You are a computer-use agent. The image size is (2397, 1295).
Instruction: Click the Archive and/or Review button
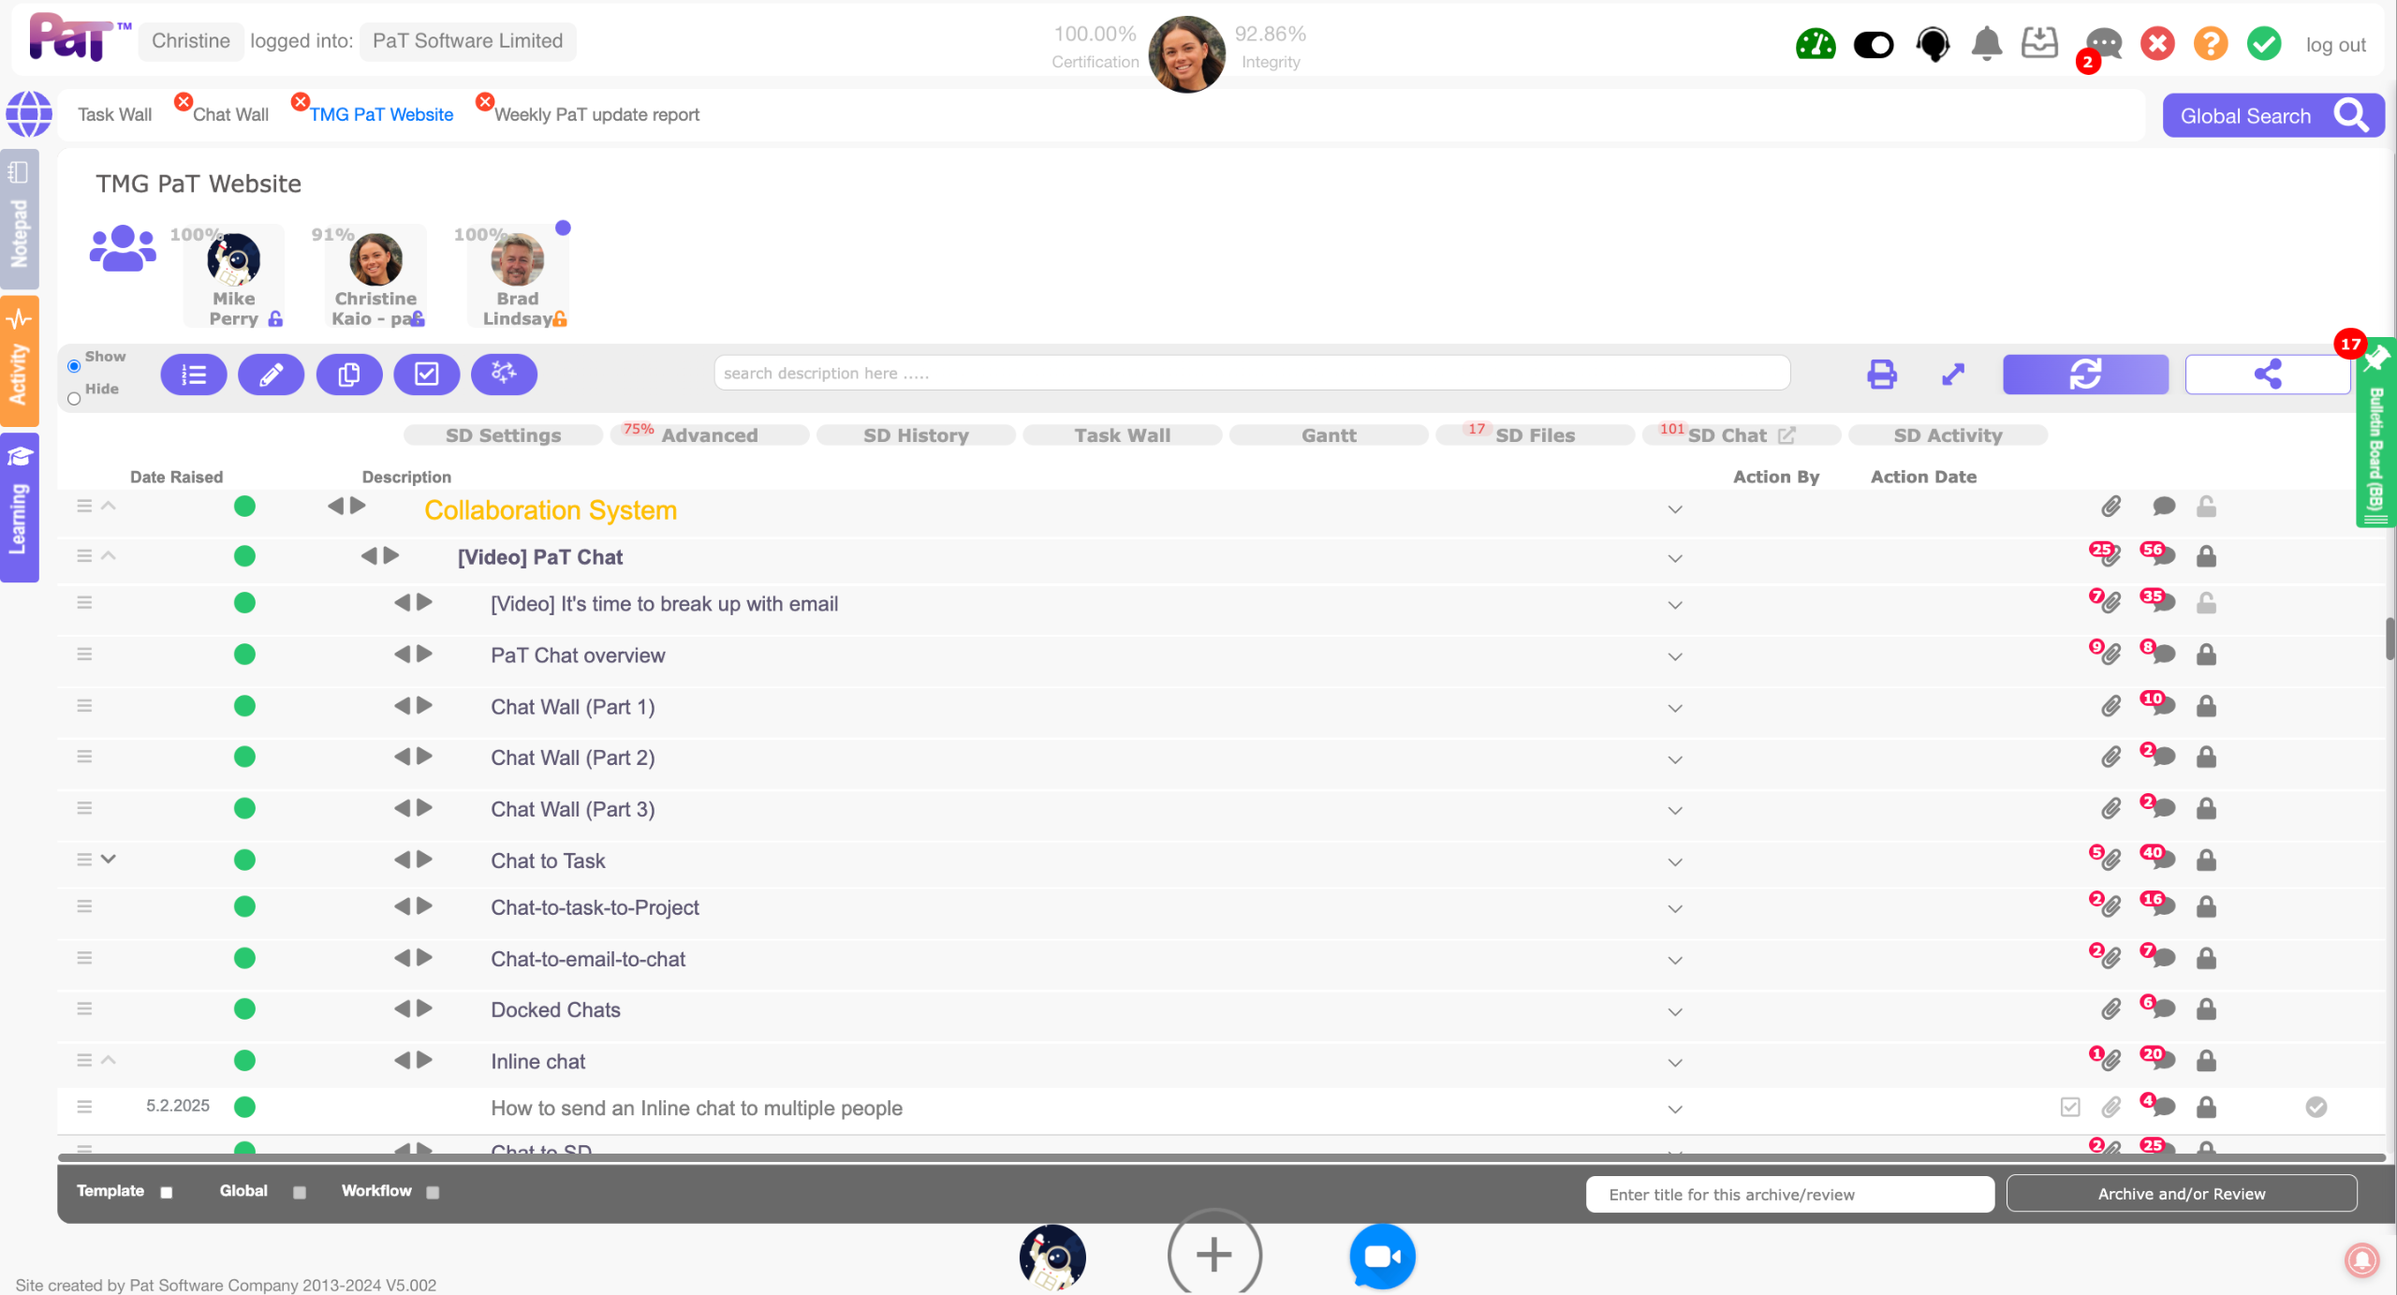pyautogui.click(x=2181, y=1194)
